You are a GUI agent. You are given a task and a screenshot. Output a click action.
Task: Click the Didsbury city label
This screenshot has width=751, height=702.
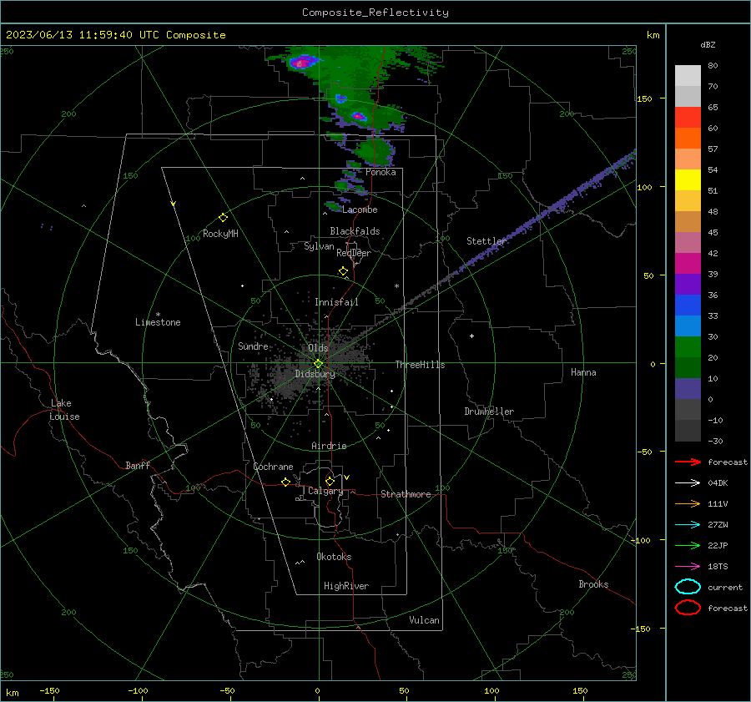coord(315,374)
